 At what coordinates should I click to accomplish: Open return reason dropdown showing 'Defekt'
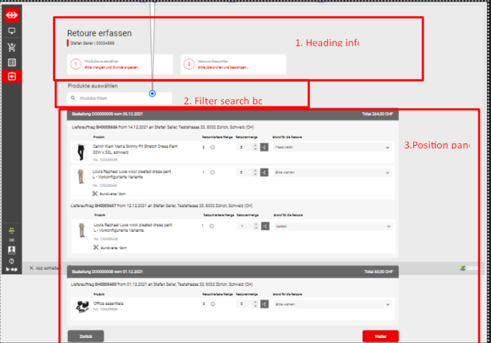point(332,226)
